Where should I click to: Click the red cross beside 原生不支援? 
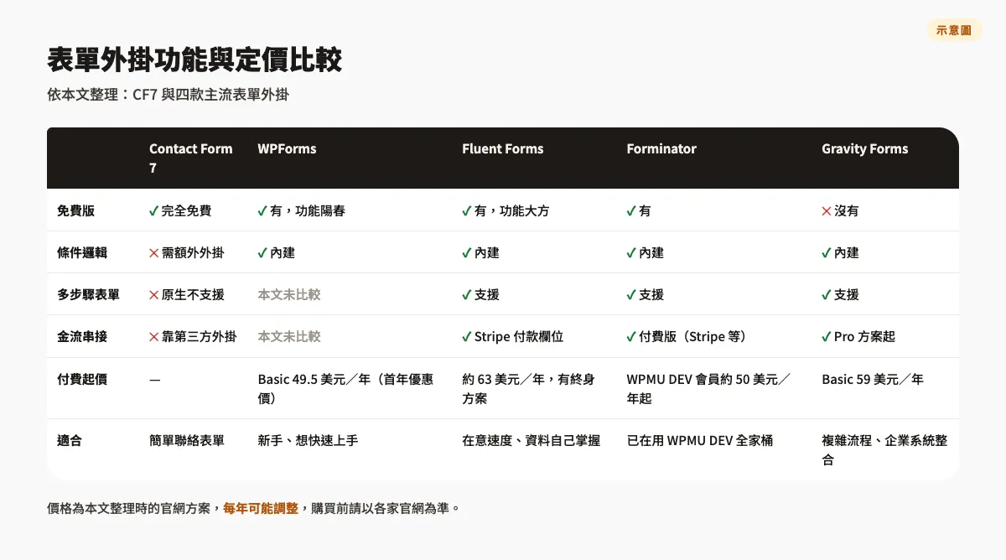click(153, 294)
